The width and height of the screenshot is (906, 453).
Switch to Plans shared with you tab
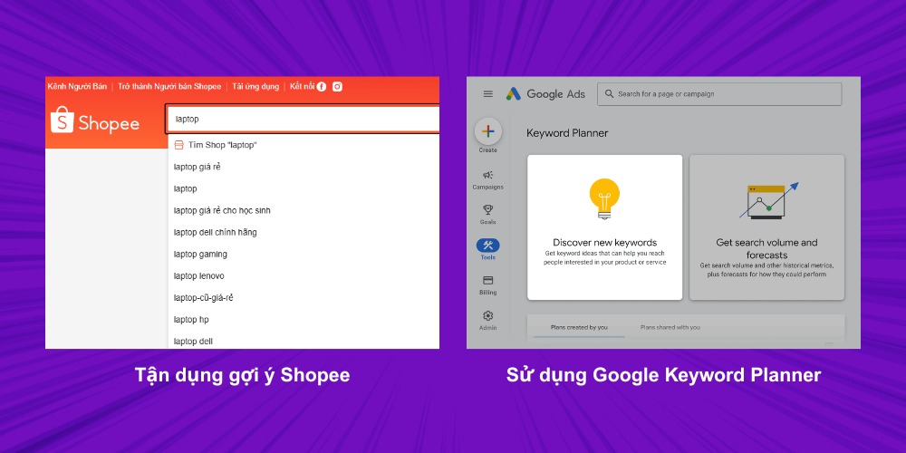pos(670,327)
